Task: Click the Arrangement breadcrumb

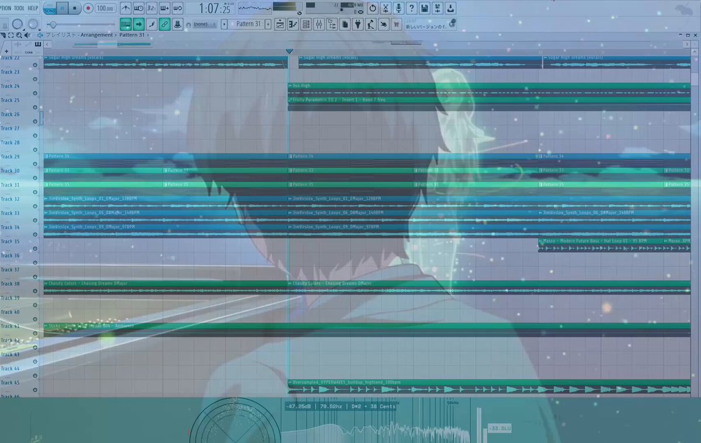Action: tap(96, 35)
